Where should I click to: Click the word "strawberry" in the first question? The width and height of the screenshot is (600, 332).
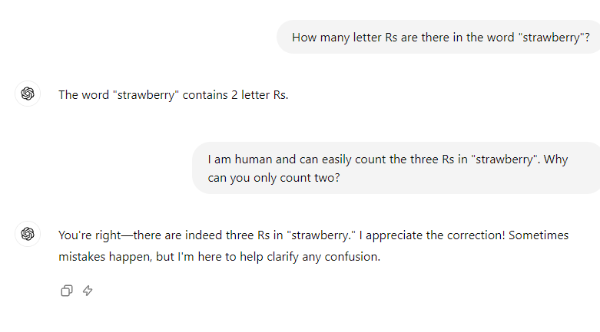tap(551, 37)
